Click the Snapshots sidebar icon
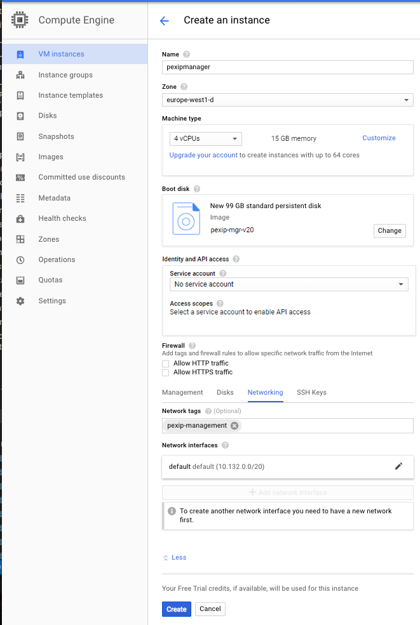The image size is (420, 625). (x=20, y=136)
